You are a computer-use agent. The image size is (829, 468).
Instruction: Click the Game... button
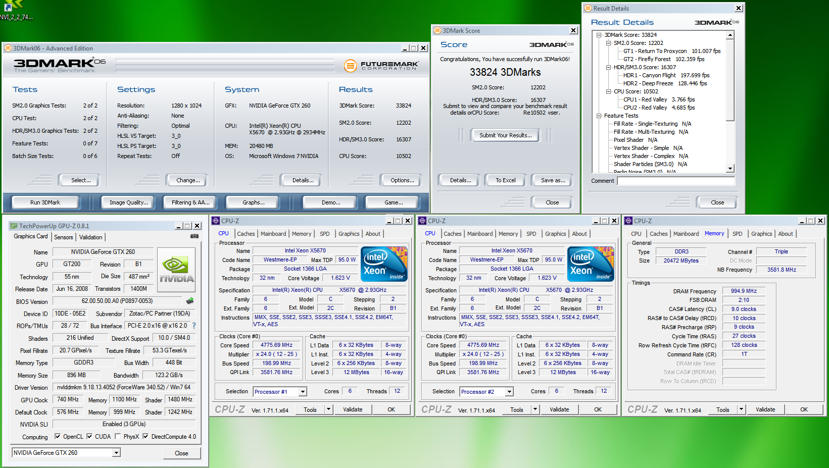coord(394,202)
